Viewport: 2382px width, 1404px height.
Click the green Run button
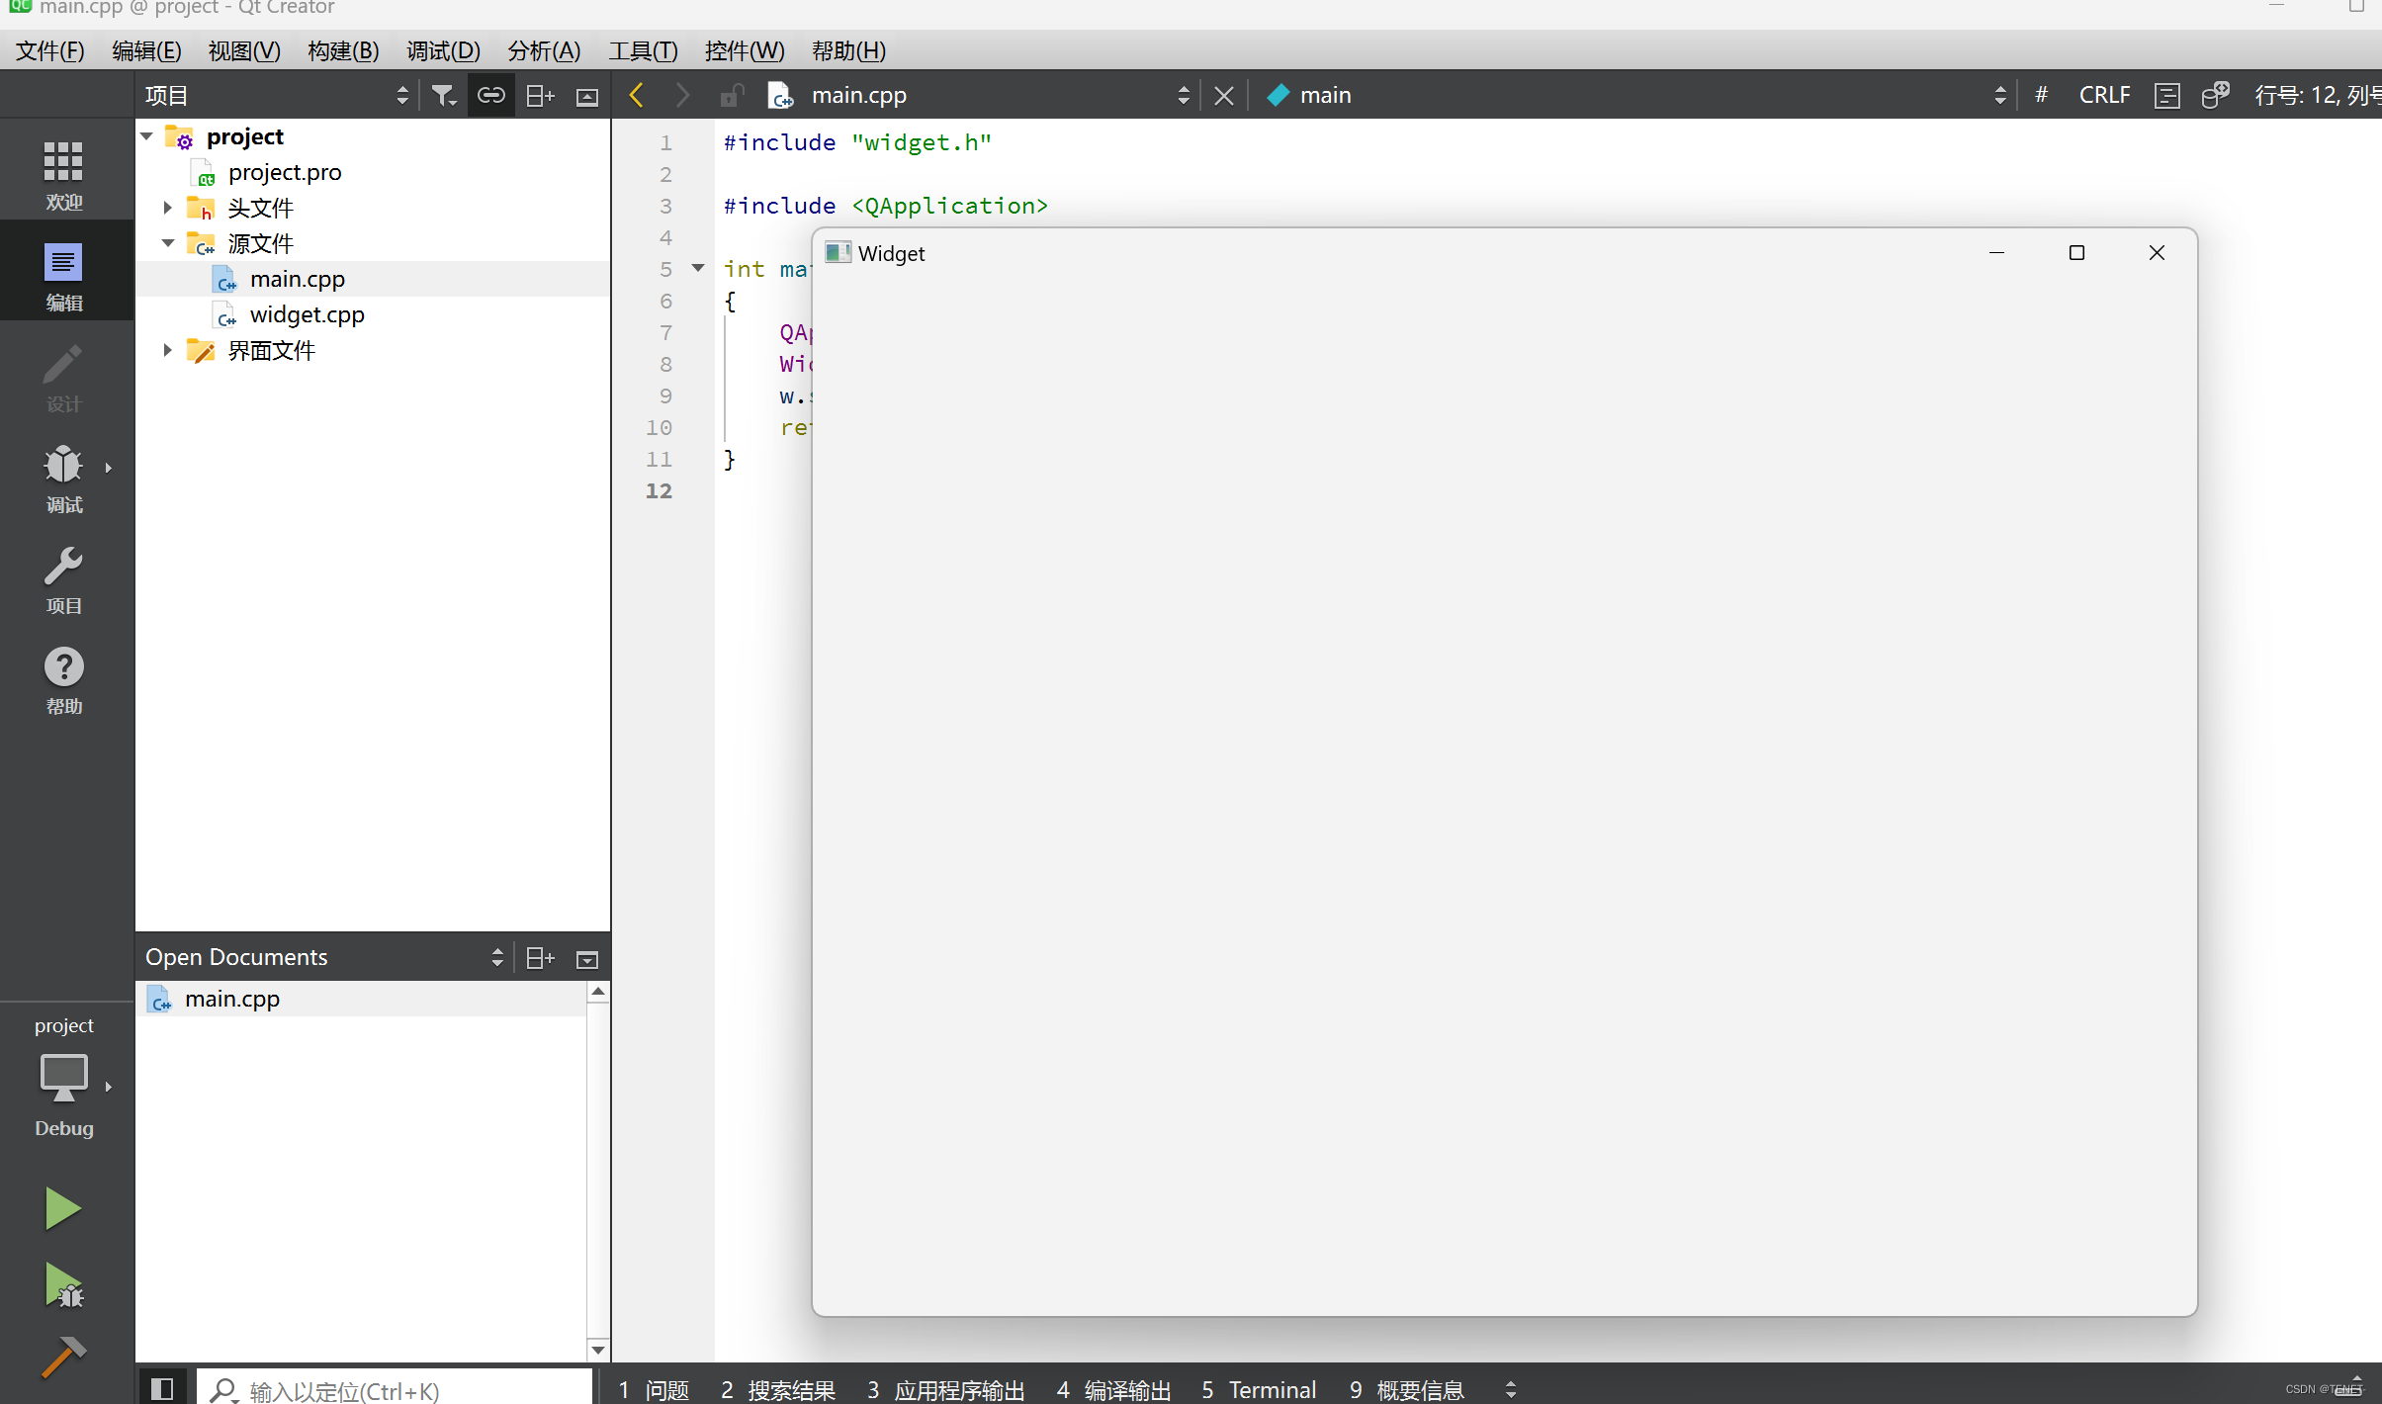(62, 1208)
